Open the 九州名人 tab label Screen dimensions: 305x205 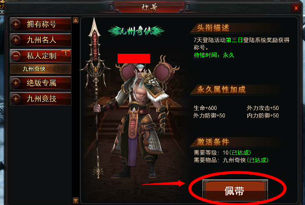tap(42, 40)
